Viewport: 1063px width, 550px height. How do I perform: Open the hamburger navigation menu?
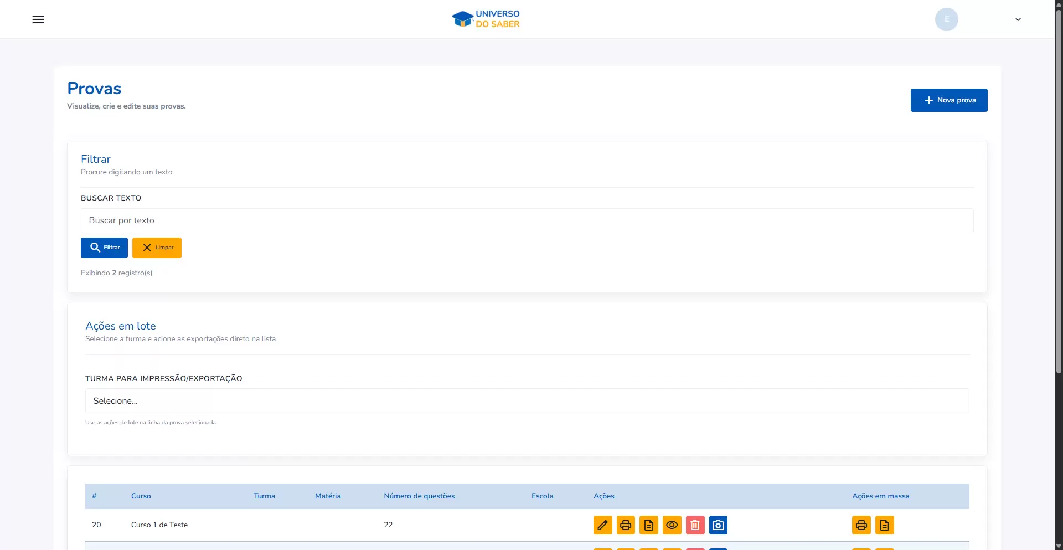[38, 19]
